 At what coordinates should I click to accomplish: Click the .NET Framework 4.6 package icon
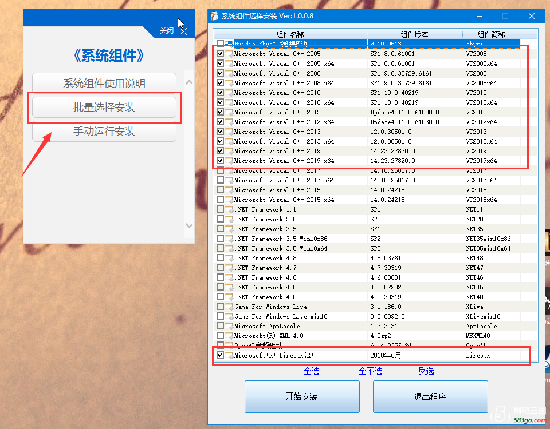tap(229, 278)
